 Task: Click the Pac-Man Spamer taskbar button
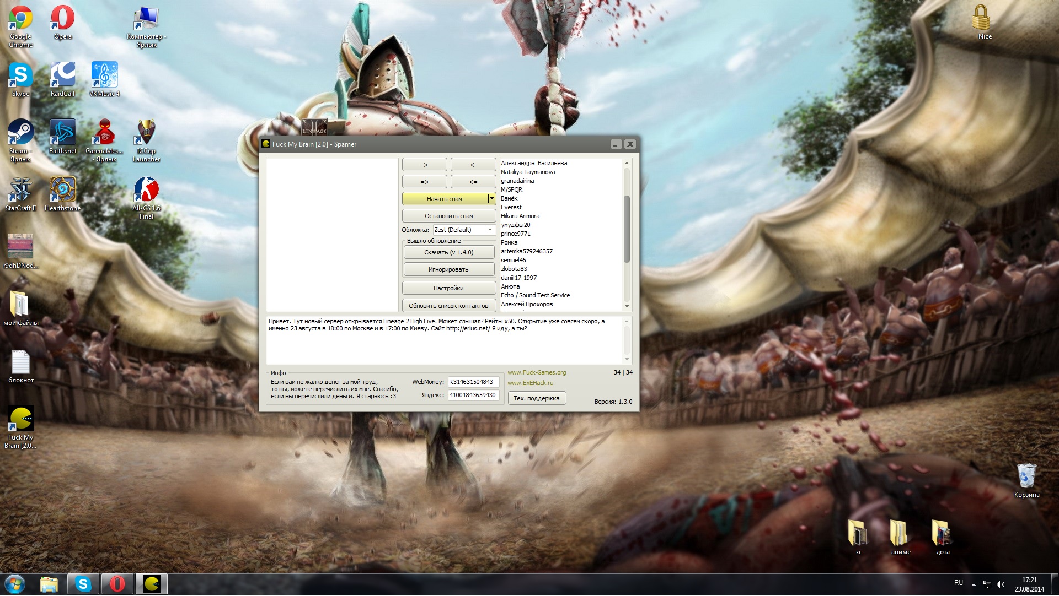152,584
